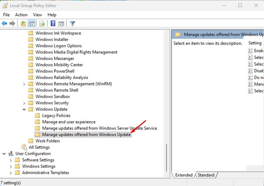
Task: Click the All Settings node icon
Action: point(24,147)
